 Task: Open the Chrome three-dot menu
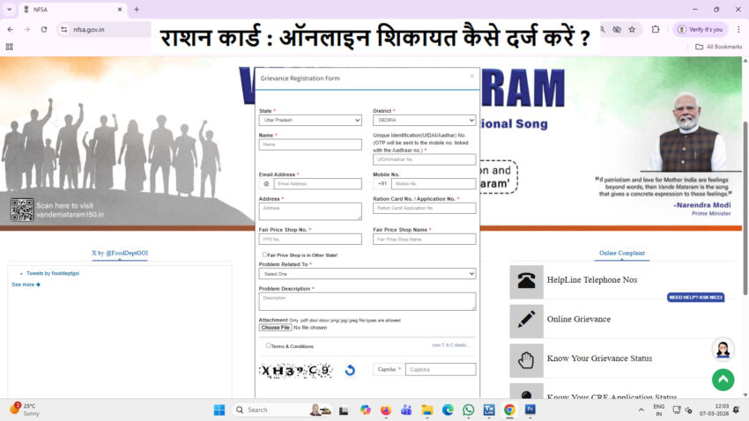(738, 29)
